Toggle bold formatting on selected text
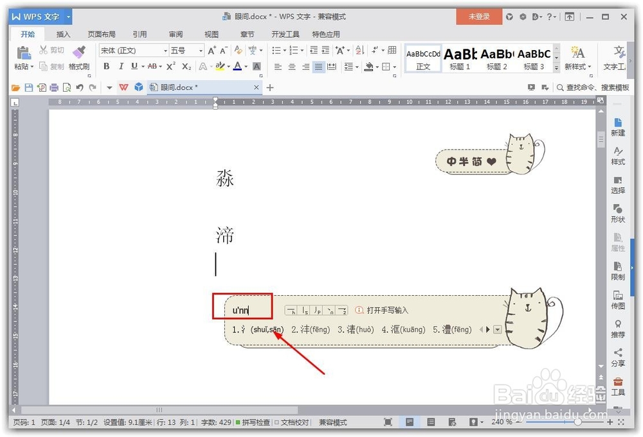 tap(107, 66)
